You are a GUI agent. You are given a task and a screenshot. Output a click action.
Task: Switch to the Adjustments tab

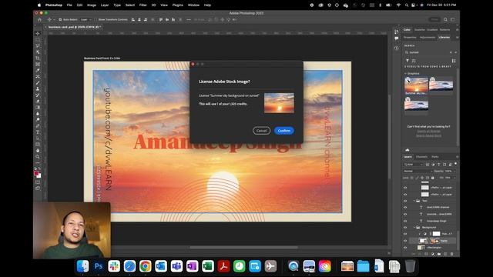[428, 38]
